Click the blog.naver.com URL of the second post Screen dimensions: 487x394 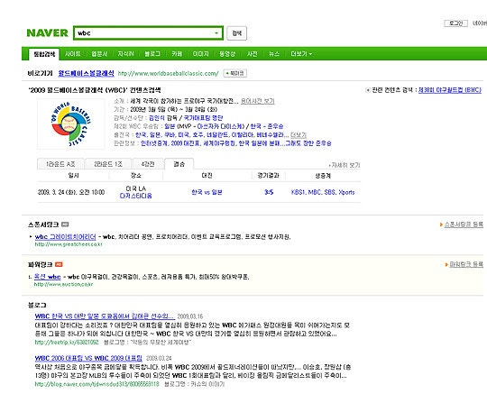coord(96,384)
